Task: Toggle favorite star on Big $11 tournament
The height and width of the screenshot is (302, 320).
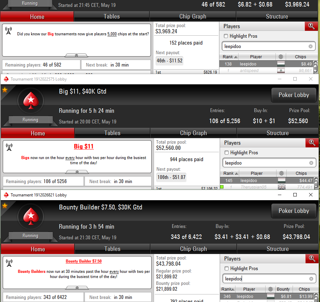Action: pyautogui.click(x=5, y=90)
